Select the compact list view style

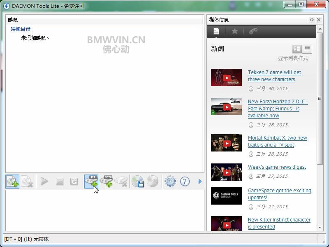(x=307, y=49)
